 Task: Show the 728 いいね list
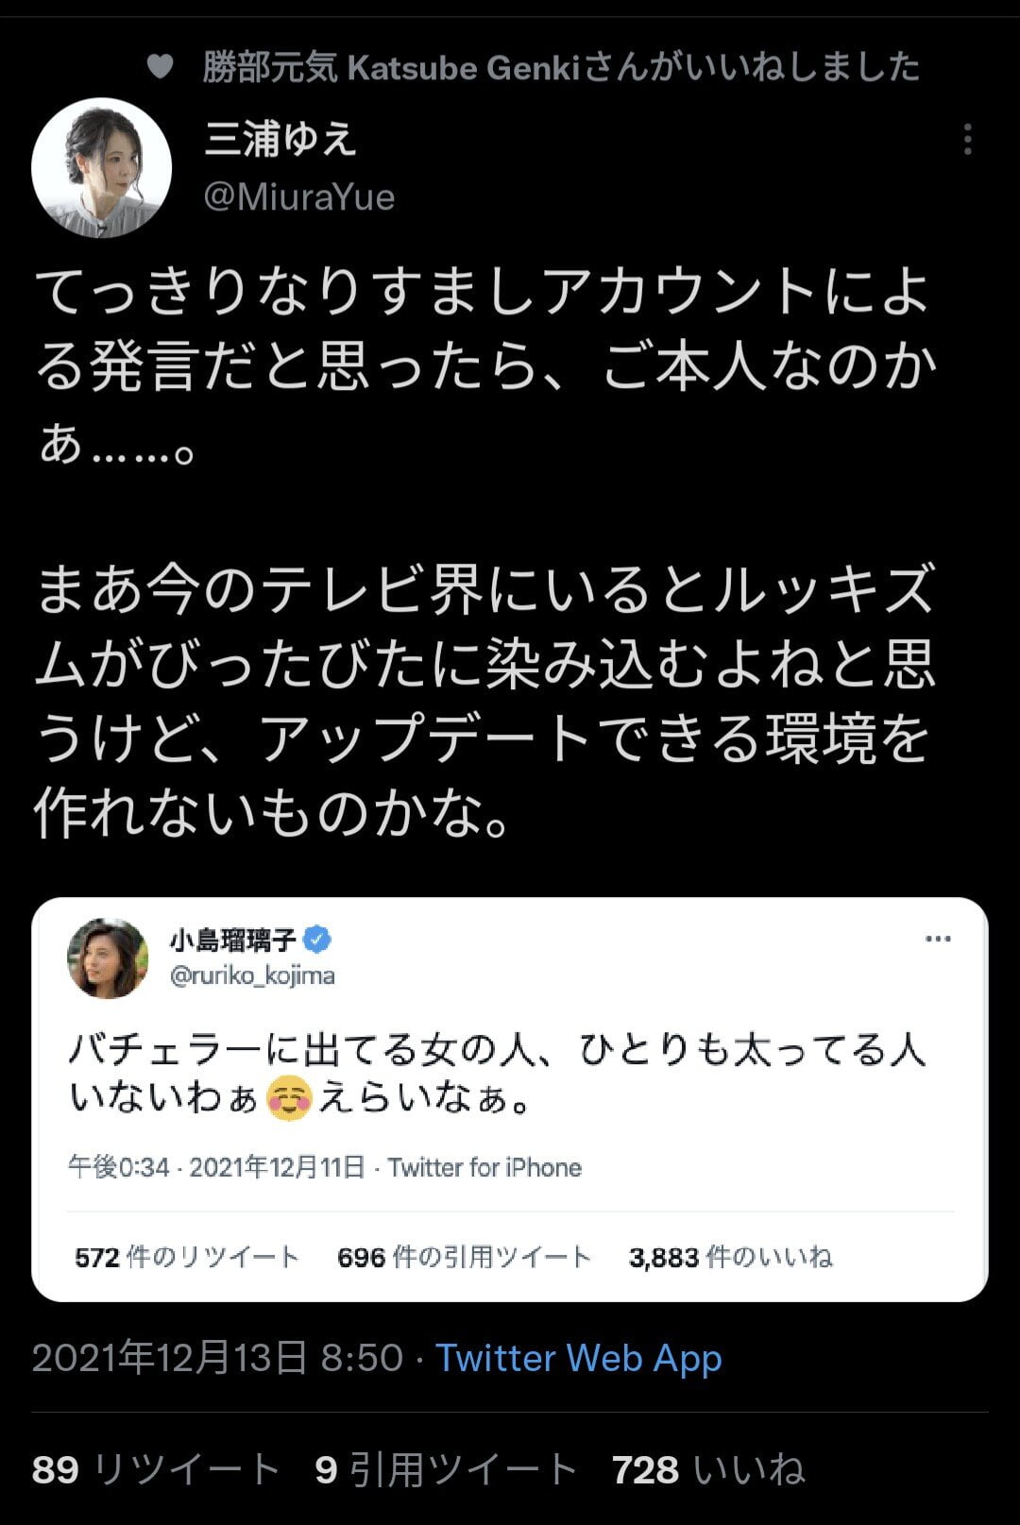(708, 1470)
